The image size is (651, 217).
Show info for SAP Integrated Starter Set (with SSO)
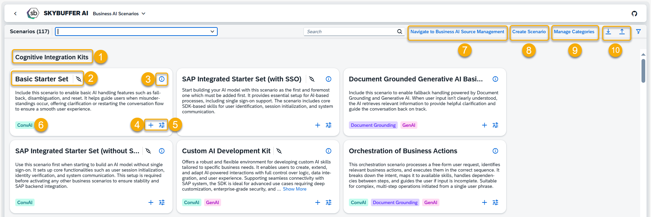(329, 79)
